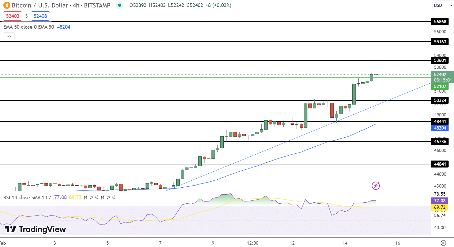Click the spread value 5 between bid and ask
The image size is (454, 247).
pyautogui.click(x=27, y=16)
